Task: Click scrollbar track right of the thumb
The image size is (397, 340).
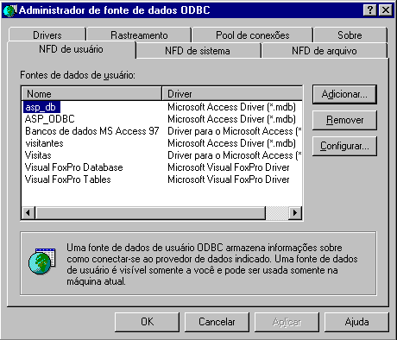Action: point(277,213)
